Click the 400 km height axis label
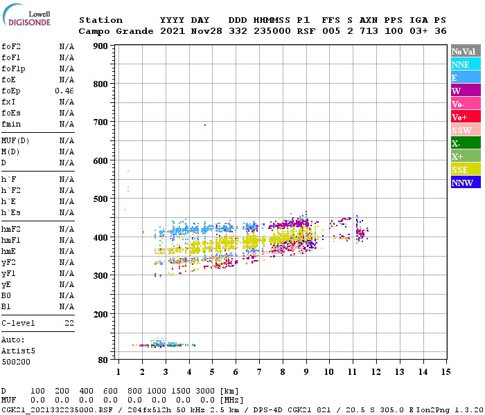Screen dimensions: 485x415 click(x=100, y=238)
